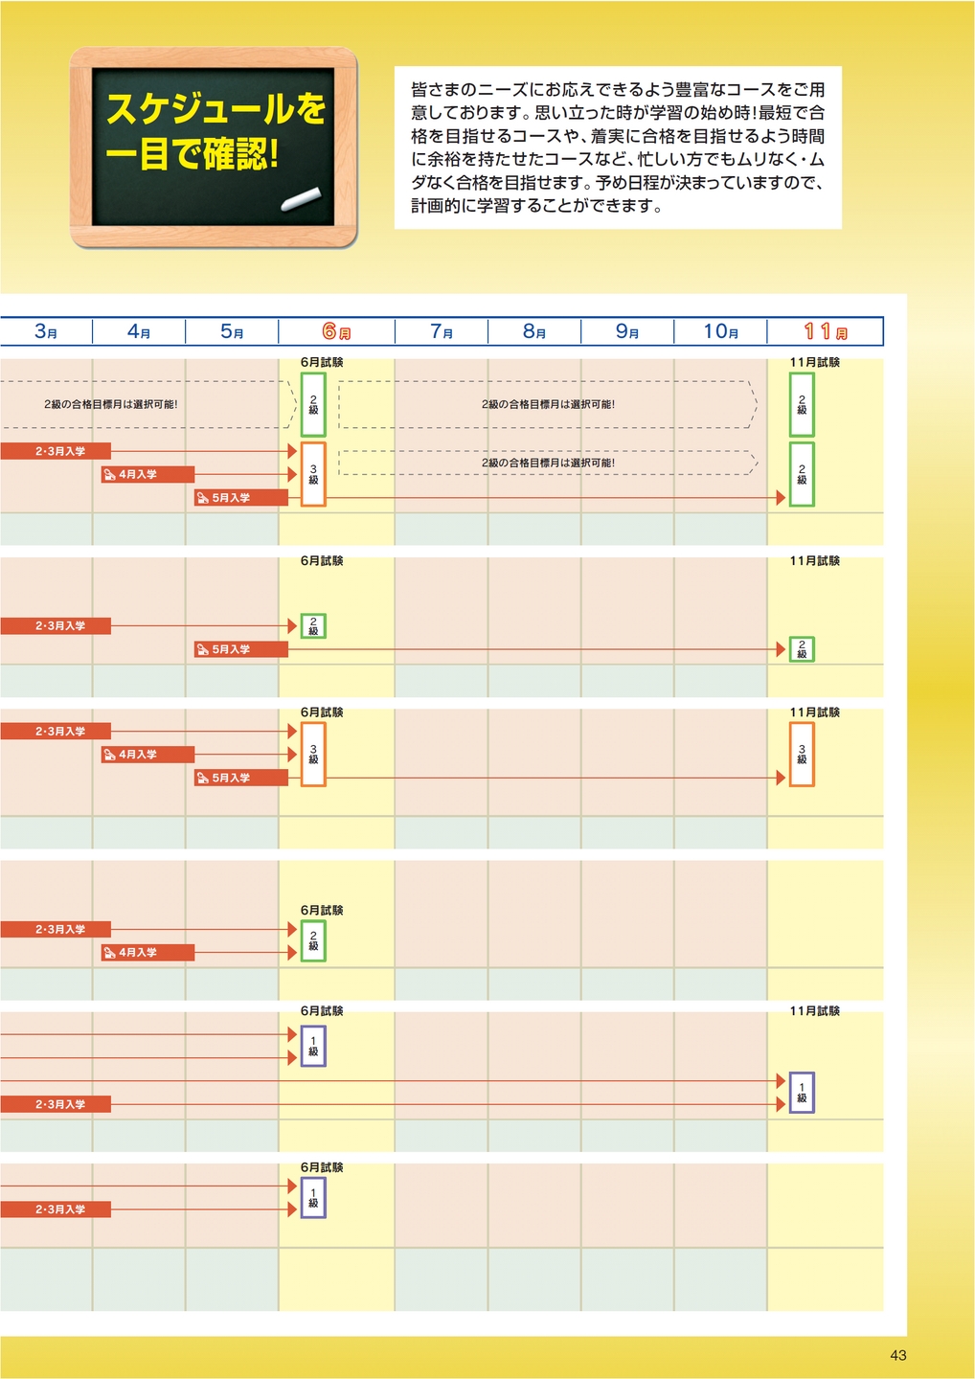Click the green 2級 box beside first dashed note

tap(313, 404)
